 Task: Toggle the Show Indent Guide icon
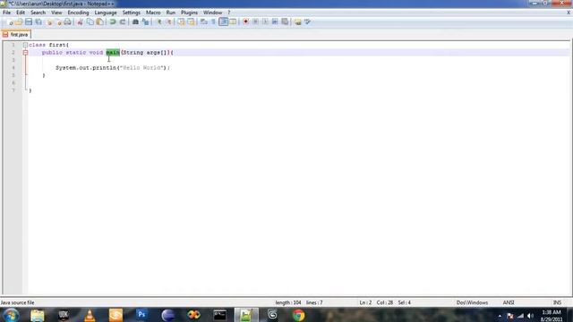223,21
